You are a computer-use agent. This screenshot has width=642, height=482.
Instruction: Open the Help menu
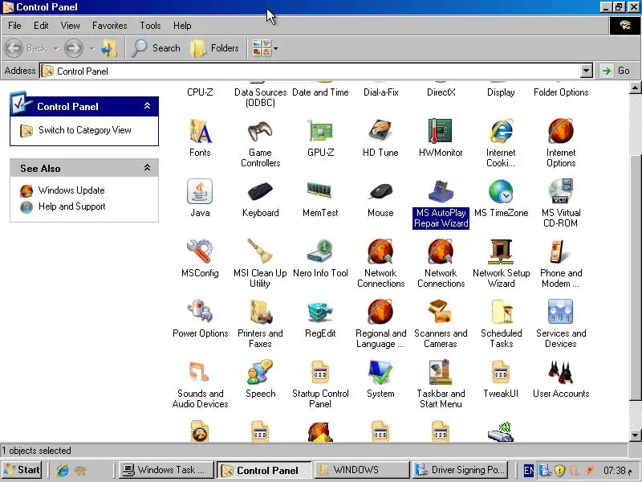(182, 26)
